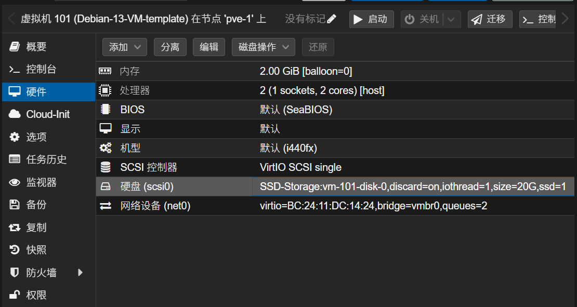Click the display icon beside 显示
The image size is (577, 307).
pyautogui.click(x=106, y=128)
